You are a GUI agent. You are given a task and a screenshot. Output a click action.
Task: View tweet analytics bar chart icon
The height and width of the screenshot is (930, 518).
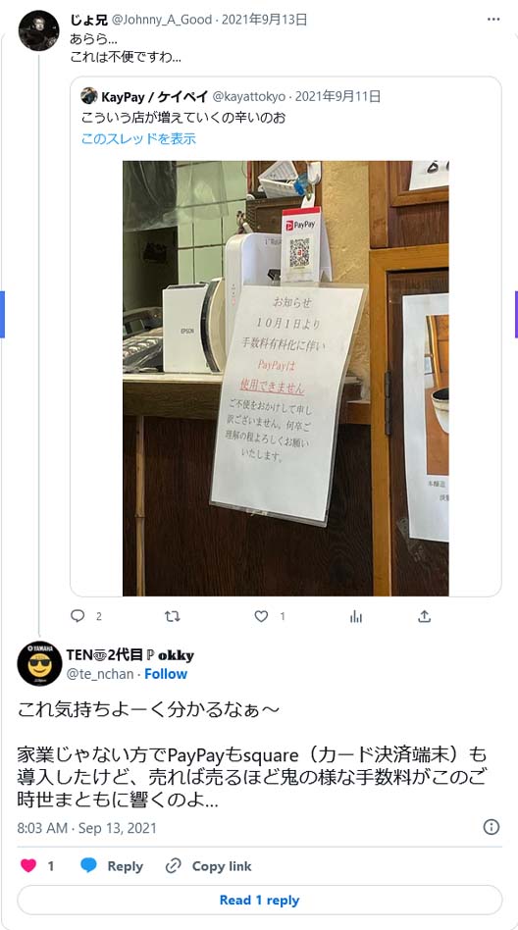(356, 616)
